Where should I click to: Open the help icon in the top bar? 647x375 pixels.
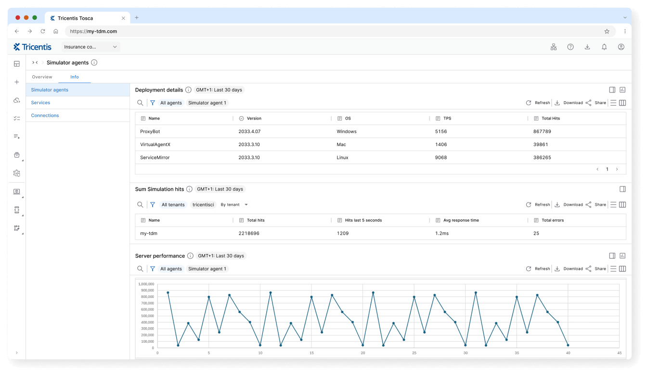pos(570,47)
